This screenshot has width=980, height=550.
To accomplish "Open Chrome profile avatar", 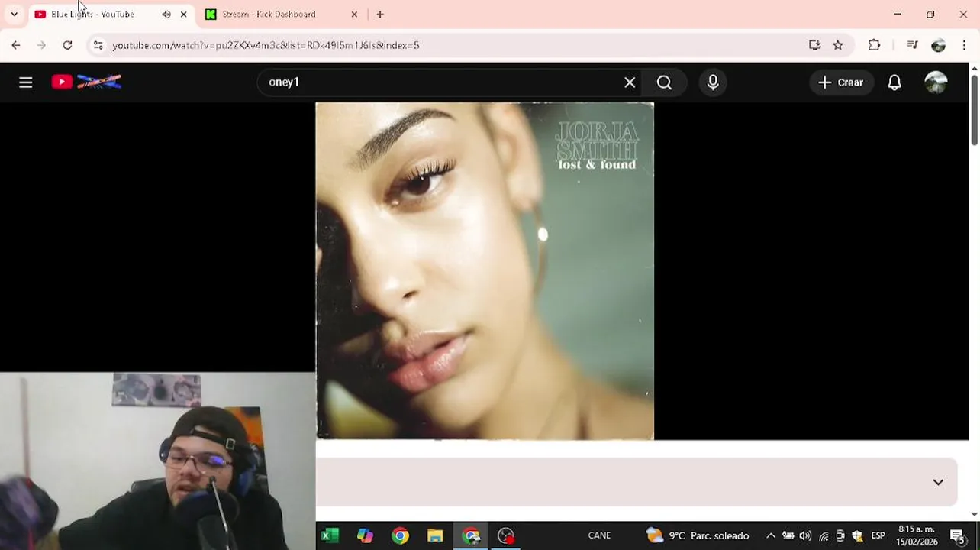I will [x=938, y=45].
